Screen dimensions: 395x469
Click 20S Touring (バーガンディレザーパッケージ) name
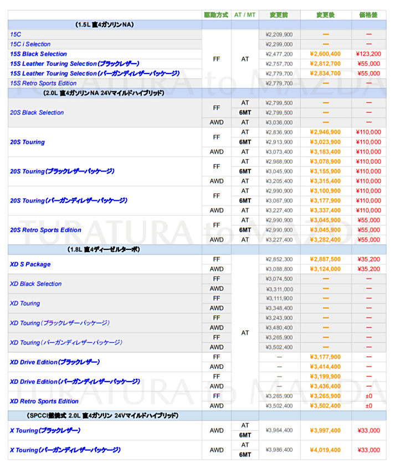[x=69, y=201]
